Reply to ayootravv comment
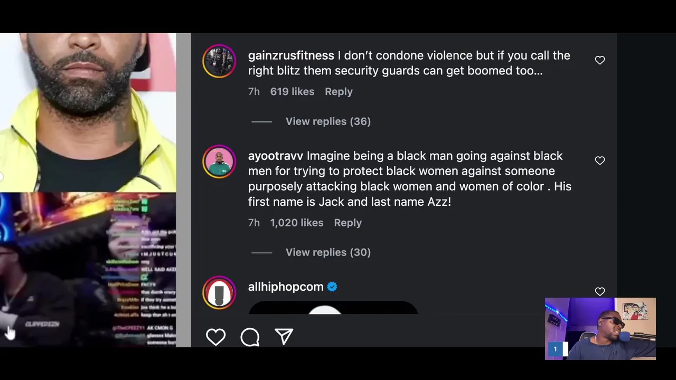676x380 pixels. tap(348, 223)
